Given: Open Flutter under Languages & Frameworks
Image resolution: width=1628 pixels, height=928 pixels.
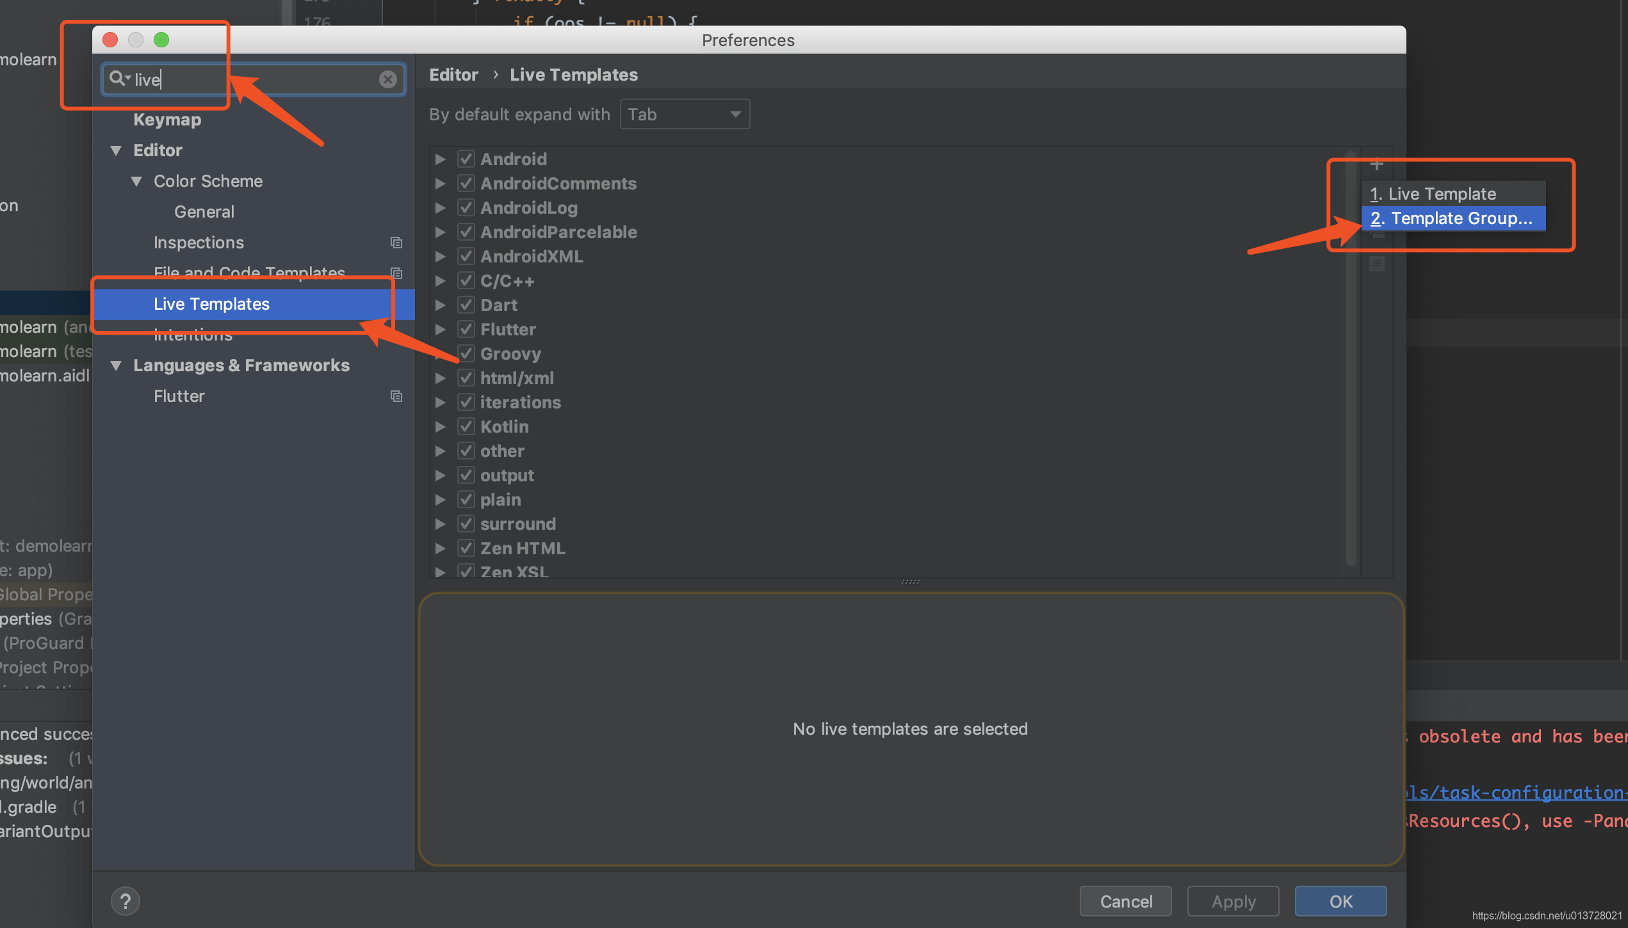Looking at the screenshot, I should pos(179,396).
